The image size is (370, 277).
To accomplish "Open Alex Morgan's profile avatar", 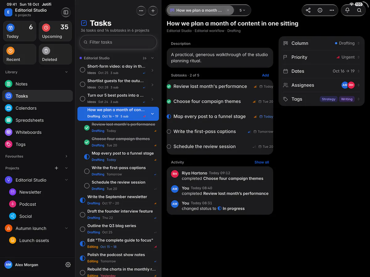I will (x=8, y=265).
